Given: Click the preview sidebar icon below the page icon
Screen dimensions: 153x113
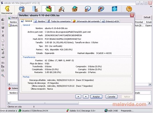Looking at the screenshot, I should pyautogui.click(x=3, y=45).
